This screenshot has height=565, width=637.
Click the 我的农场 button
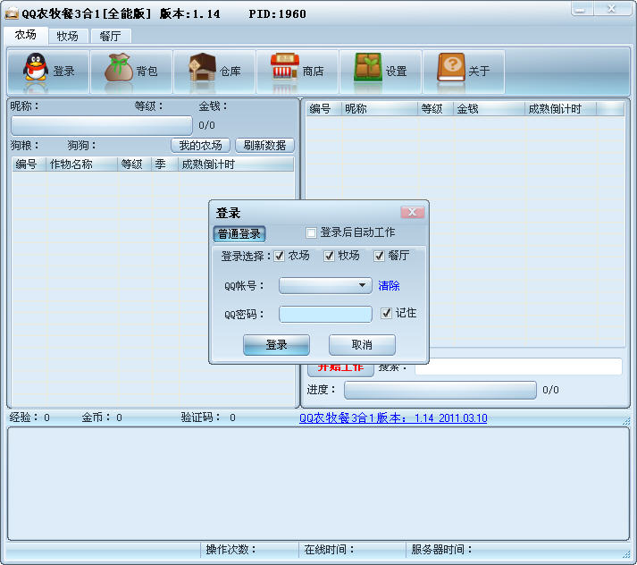[200, 145]
